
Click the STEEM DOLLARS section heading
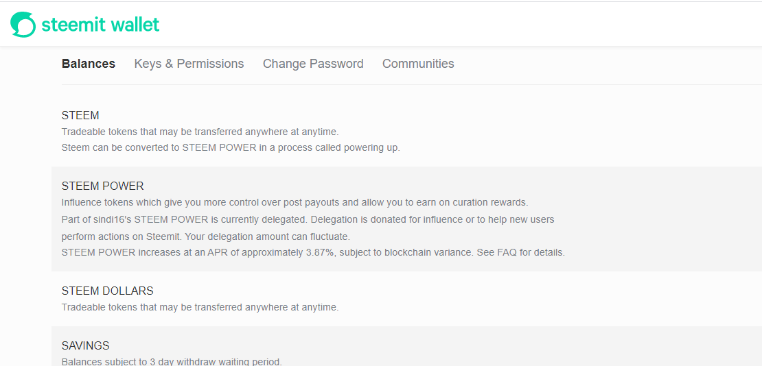coord(107,291)
